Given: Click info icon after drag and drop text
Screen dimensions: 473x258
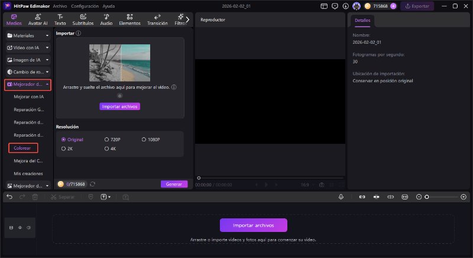Looking at the screenshot, I should pyautogui.click(x=174, y=87).
